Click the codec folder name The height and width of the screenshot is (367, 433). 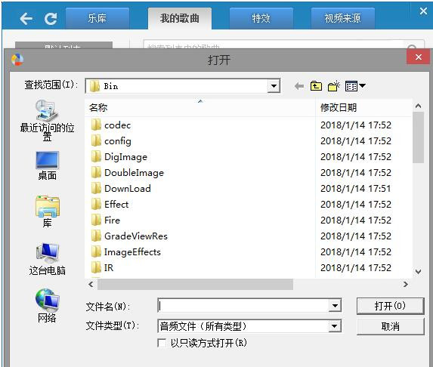point(117,125)
